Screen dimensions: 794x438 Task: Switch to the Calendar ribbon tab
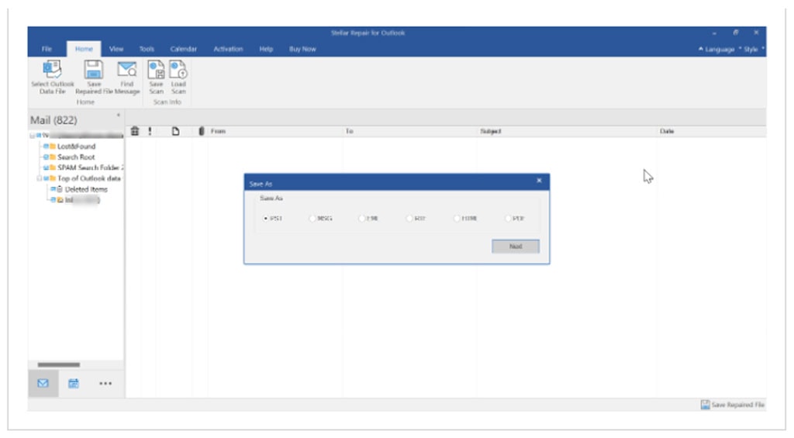[183, 49]
